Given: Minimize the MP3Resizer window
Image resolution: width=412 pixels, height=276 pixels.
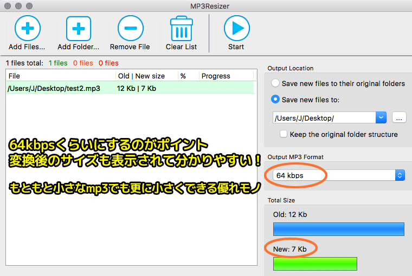Looking at the screenshot, I should (x=18, y=5).
